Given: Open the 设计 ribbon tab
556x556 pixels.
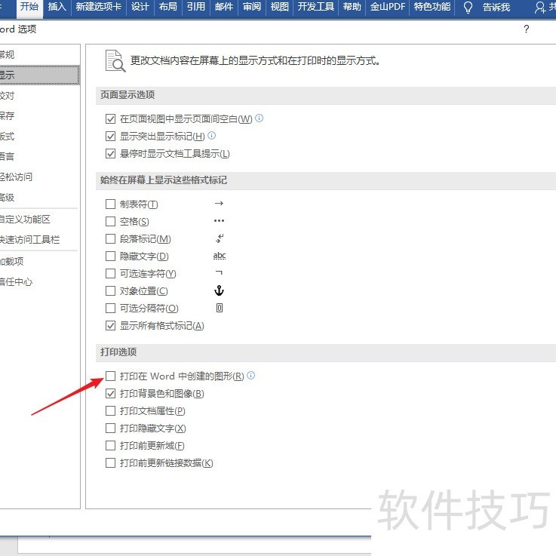Looking at the screenshot, I should pos(140,7).
